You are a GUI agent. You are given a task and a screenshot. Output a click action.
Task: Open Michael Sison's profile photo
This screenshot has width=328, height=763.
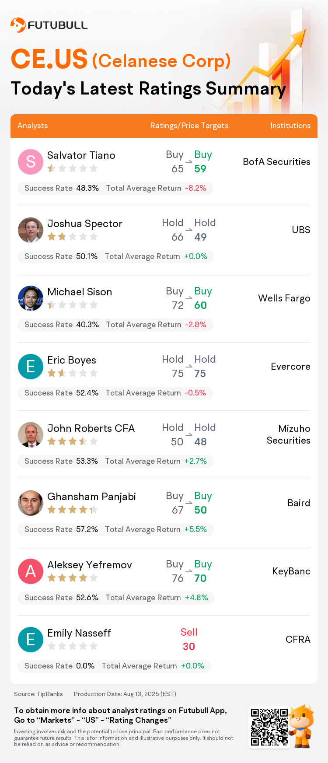[31, 298]
